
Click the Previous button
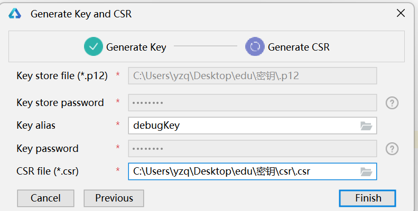[114, 198]
